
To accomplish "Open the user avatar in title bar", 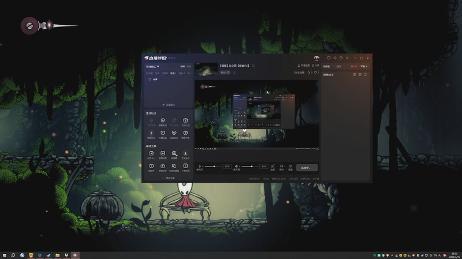I will pyautogui.click(x=316, y=58).
